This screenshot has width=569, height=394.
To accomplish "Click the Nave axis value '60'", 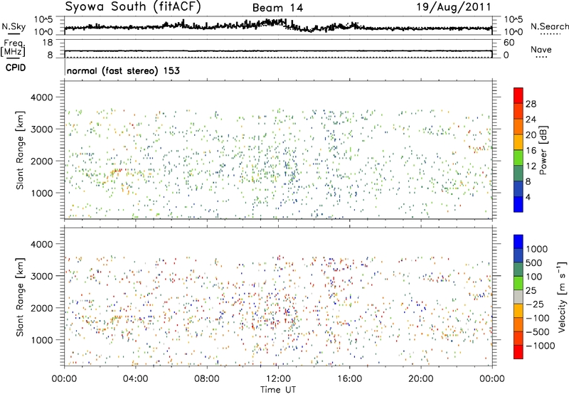I will point(509,43).
